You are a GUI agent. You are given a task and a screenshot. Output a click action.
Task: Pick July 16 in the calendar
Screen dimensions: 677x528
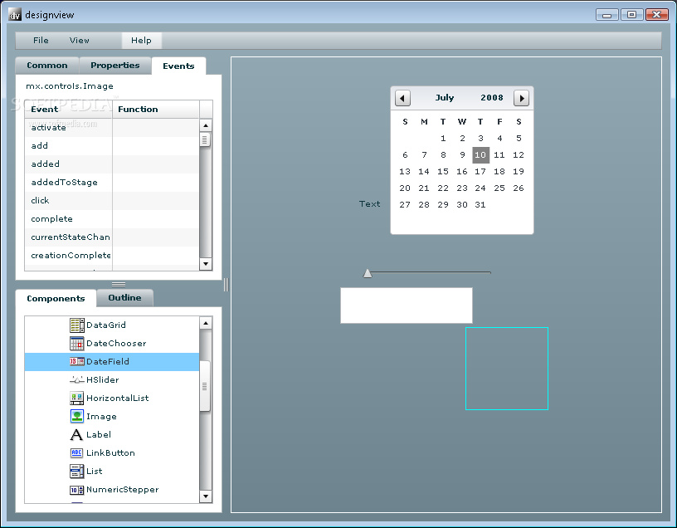pos(462,172)
